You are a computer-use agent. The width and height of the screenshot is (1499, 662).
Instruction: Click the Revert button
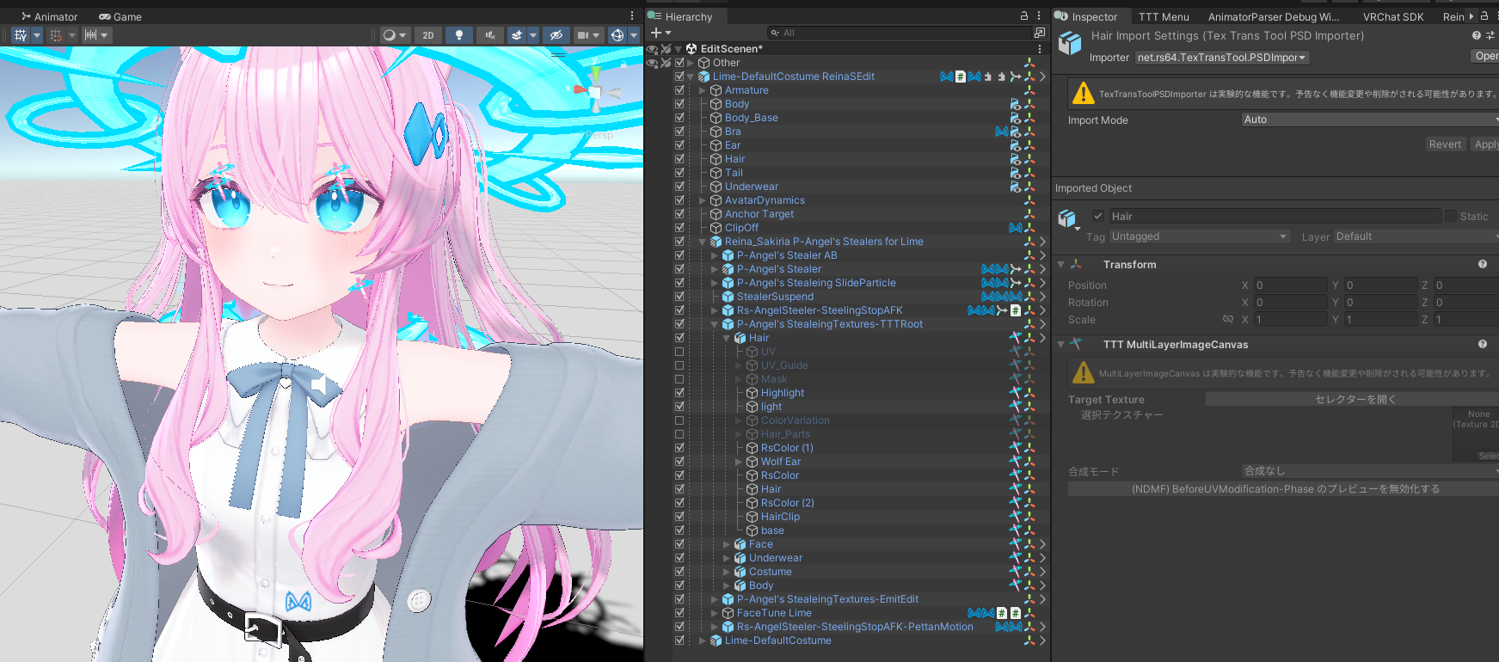[x=1445, y=144]
